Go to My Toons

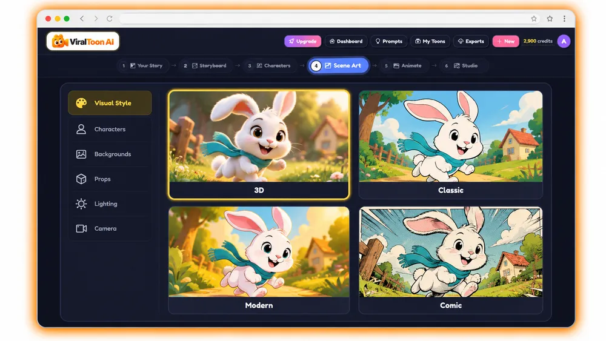point(430,41)
